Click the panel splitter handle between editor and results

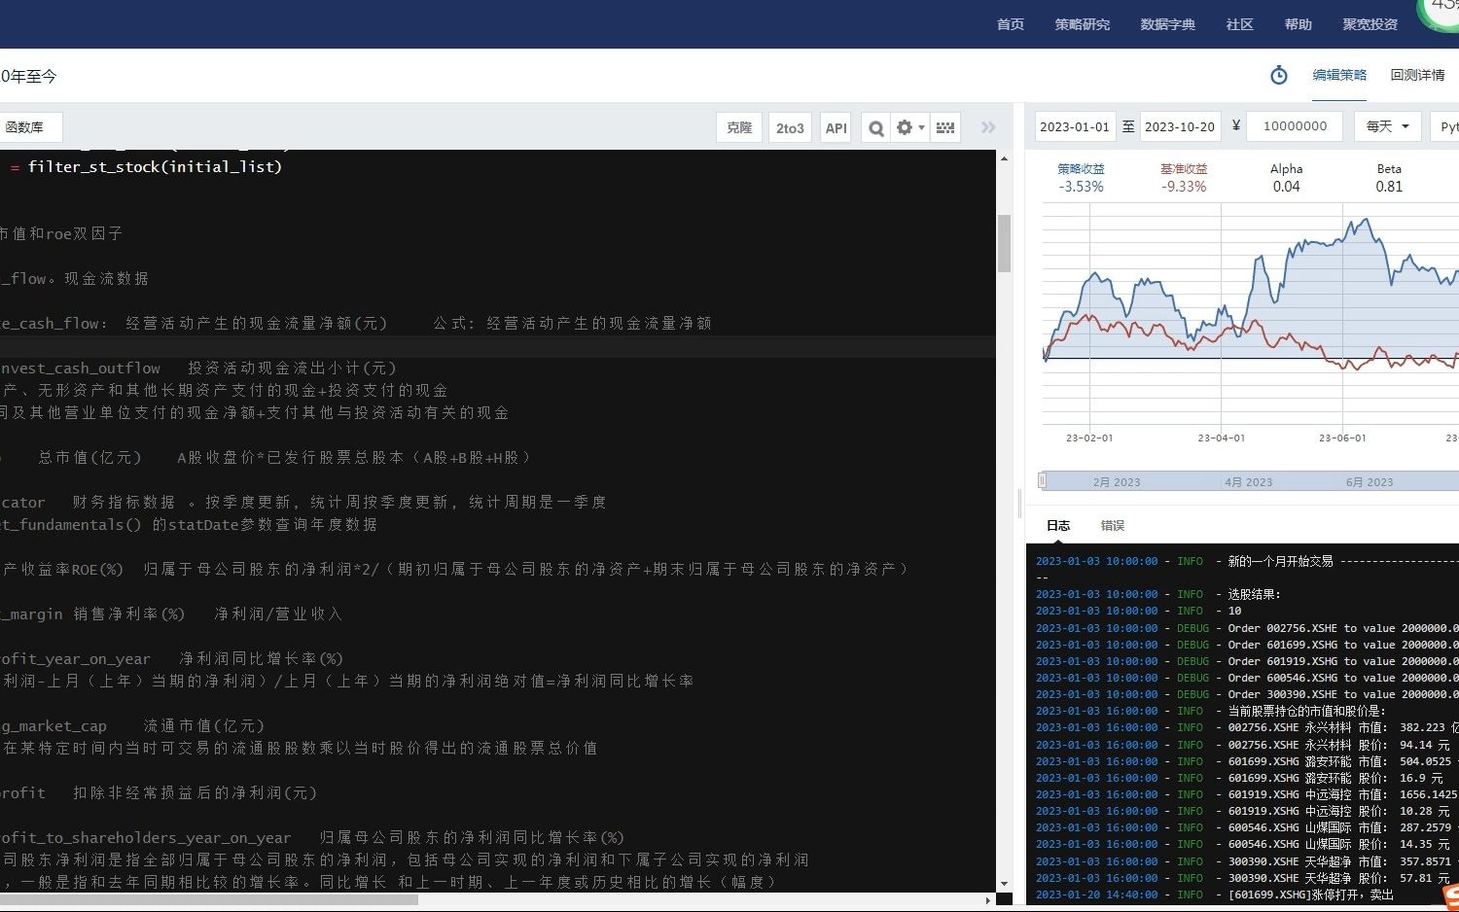click(x=1019, y=504)
